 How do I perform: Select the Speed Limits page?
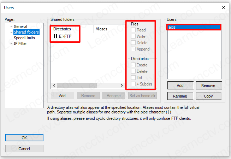24,38
